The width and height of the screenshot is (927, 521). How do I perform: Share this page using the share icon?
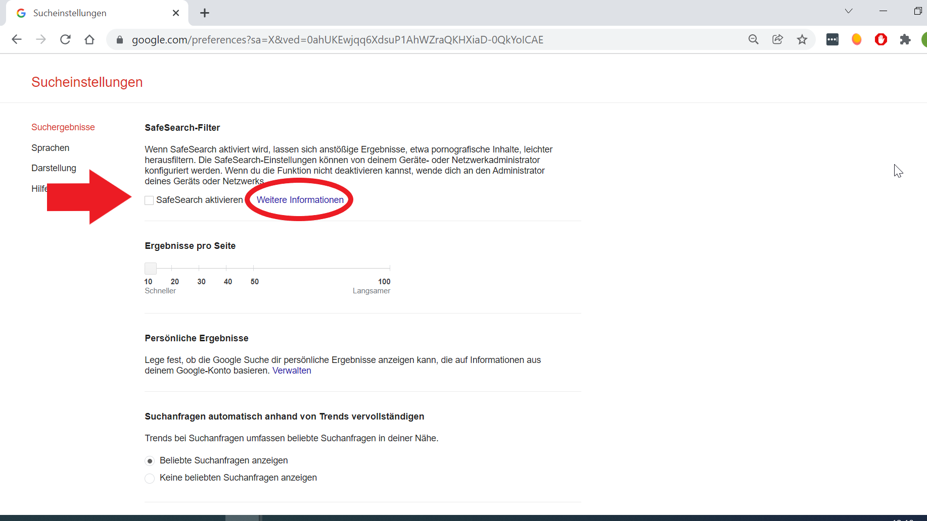click(777, 39)
